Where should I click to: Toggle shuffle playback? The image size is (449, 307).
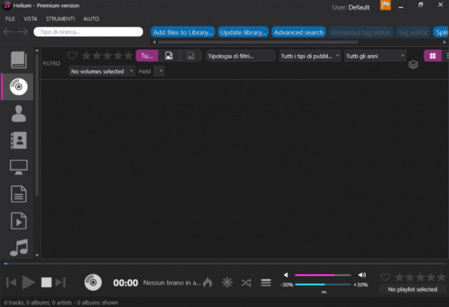click(x=247, y=283)
